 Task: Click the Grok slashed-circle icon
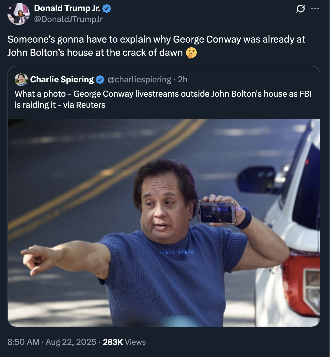tap(300, 9)
